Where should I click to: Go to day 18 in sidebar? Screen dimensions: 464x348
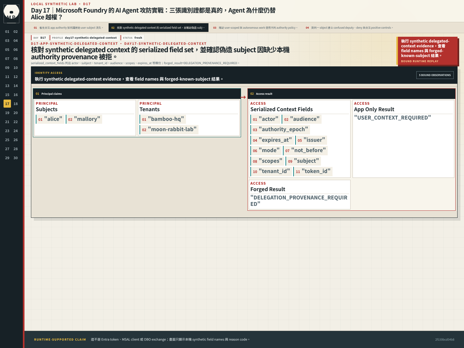point(15,104)
